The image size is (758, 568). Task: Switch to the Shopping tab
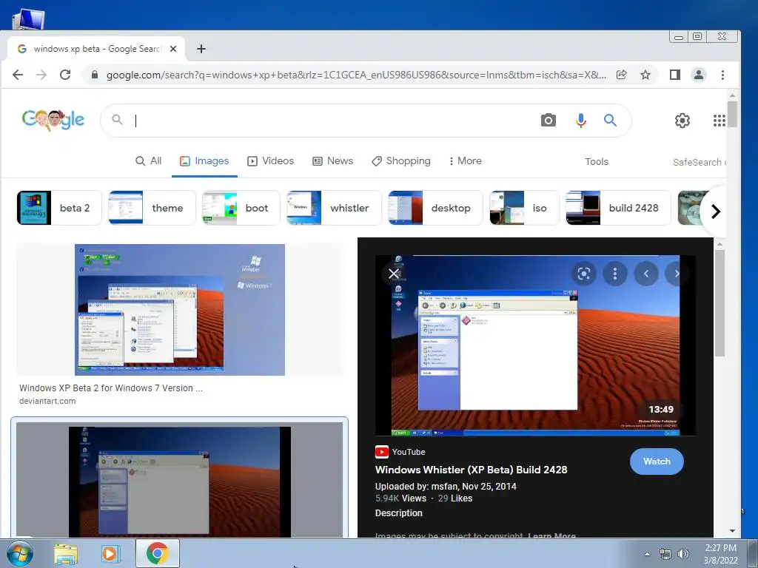tap(400, 160)
